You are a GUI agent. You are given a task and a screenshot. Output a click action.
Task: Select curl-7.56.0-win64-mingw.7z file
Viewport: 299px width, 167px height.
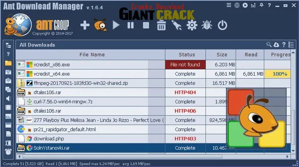pyautogui.click(x=63, y=102)
